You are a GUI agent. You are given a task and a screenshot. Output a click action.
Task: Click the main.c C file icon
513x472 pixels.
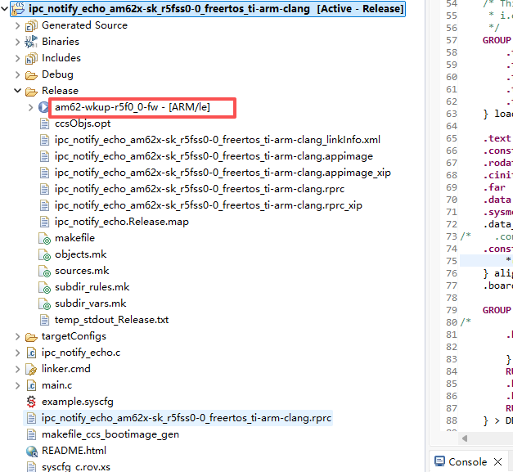pyautogui.click(x=31, y=385)
